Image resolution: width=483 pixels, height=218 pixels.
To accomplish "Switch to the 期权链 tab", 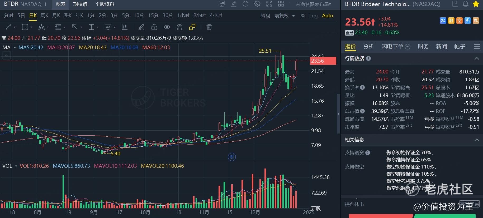I will pos(80,4).
